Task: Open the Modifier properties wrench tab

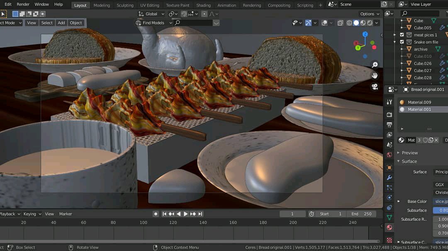Action: tap(389, 177)
